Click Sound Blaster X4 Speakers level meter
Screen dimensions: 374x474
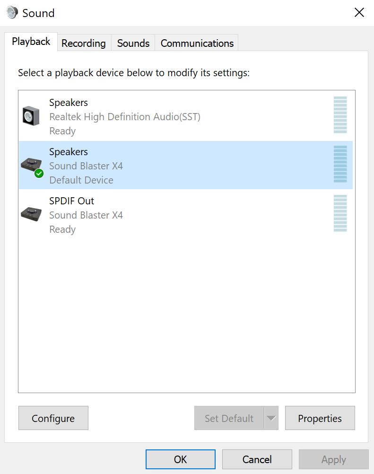coord(340,164)
